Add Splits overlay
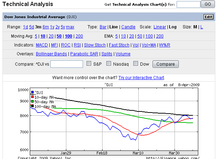This screenshot has width=216, height=159. pyautogui.click(x=107, y=54)
